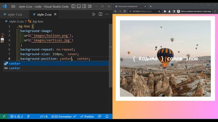Reload the browser page

[125, 11]
